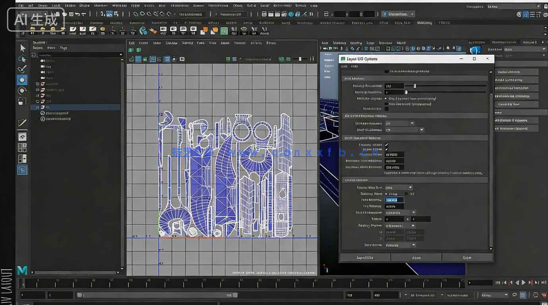Click the four-pane layout icon in left toolbox
The image size is (548, 305).
[x=22, y=148]
